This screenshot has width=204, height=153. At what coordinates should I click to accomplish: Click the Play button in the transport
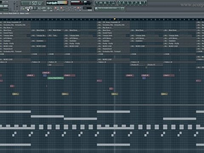[27, 8]
